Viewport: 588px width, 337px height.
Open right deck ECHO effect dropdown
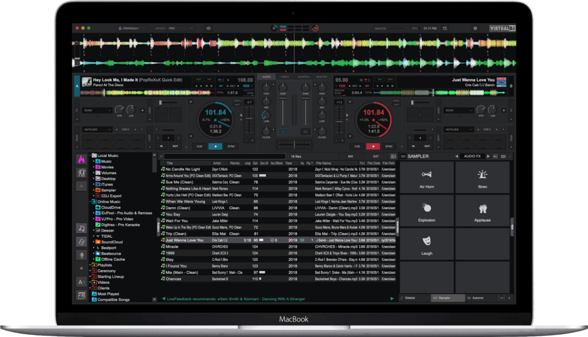pos(458,111)
